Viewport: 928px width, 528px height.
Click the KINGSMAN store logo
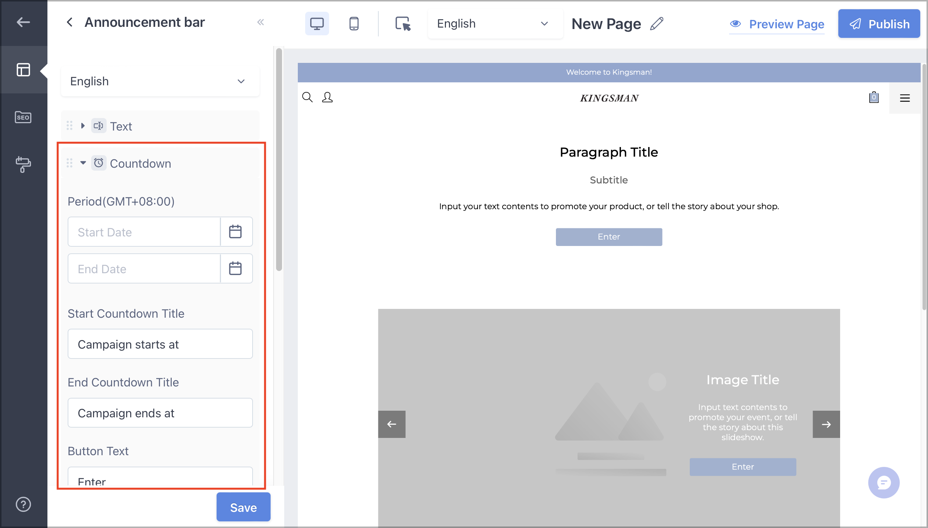(x=609, y=98)
